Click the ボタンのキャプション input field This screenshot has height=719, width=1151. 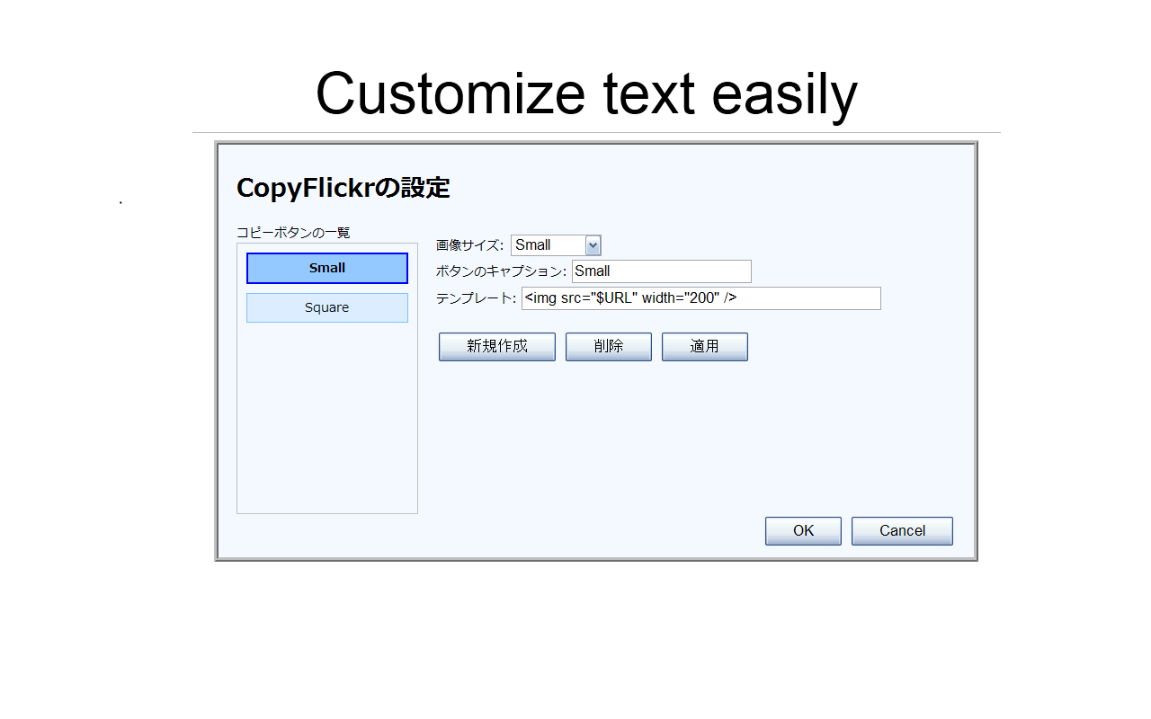point(661,271)
